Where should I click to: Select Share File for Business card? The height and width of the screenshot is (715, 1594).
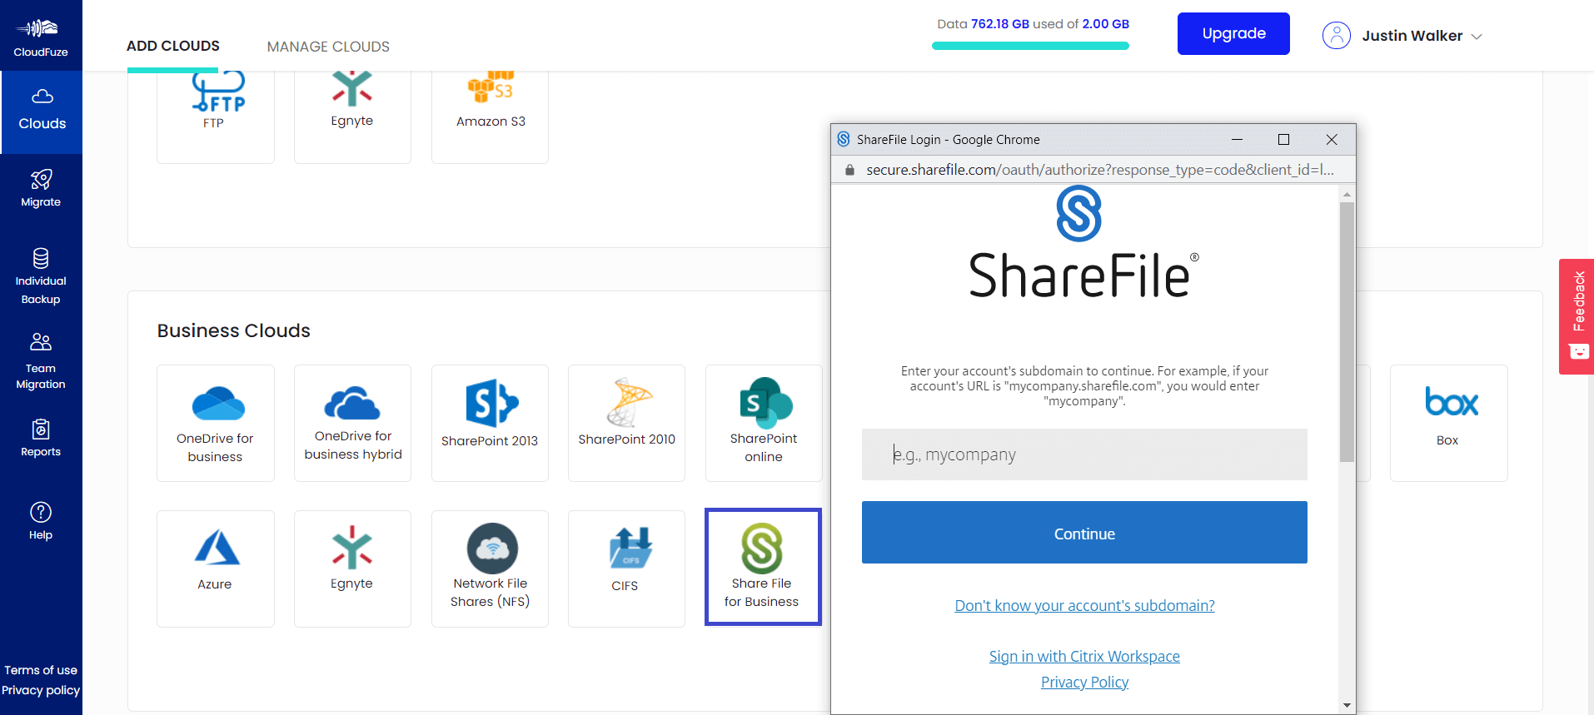click(763, 567)
